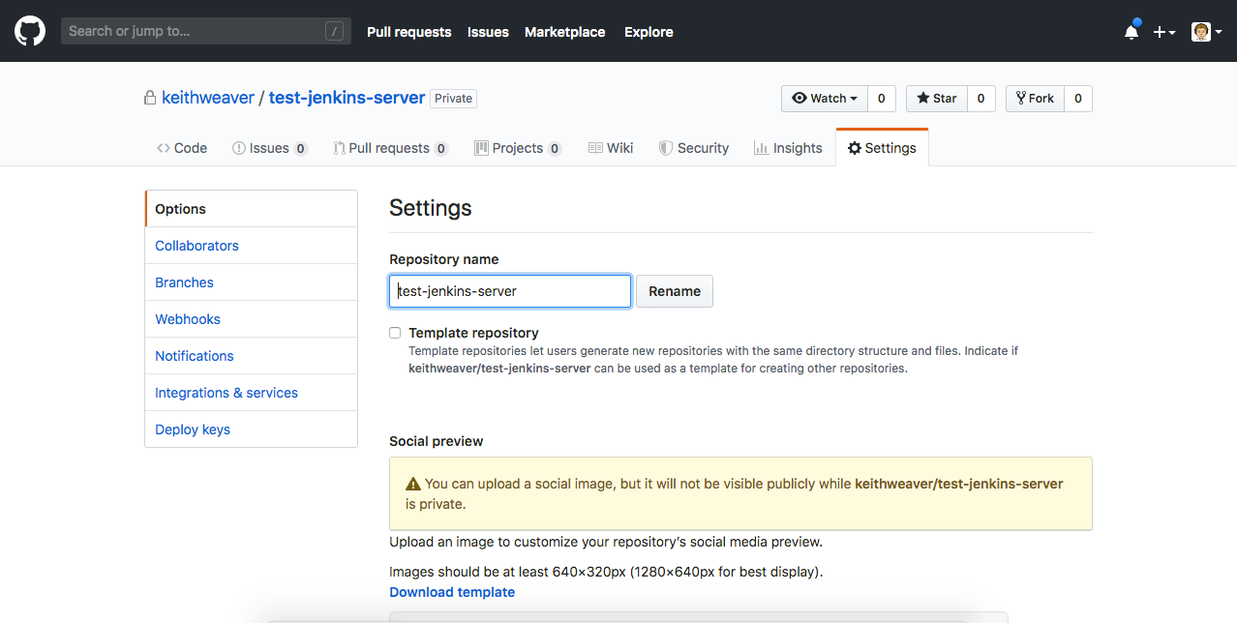The image size is (1237, 623).
Task: Switch to the Code tab
Action: [x=182, y=148]
